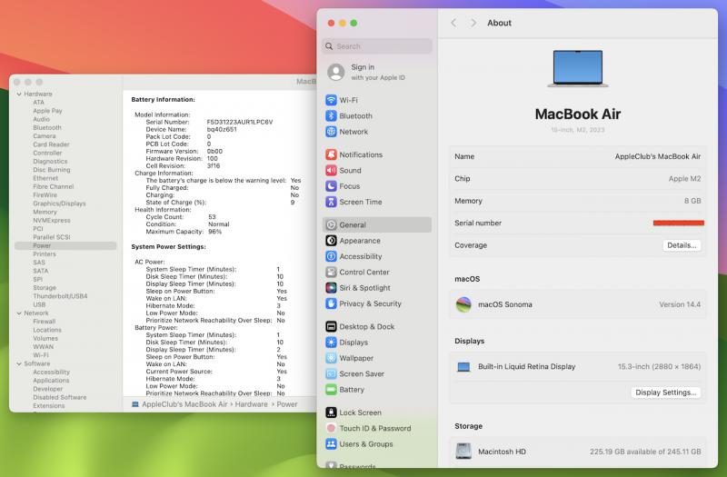Open Privacy & Security hand icon
This screenshot has height=477, width=727.
[331, 303]
